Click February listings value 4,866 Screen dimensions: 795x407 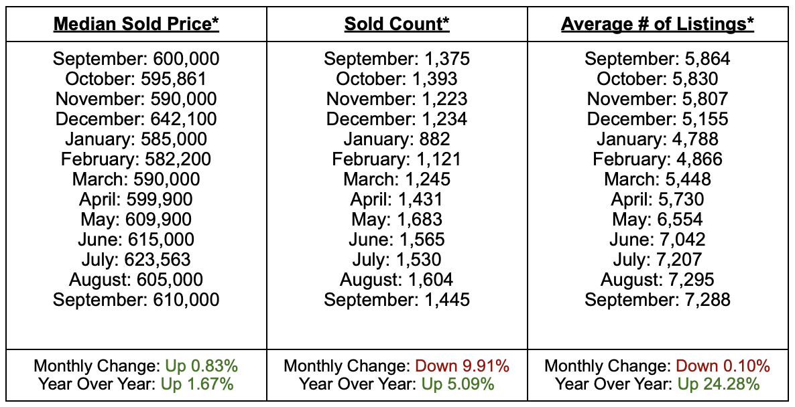pyautogui.click(x=657, y=159)
